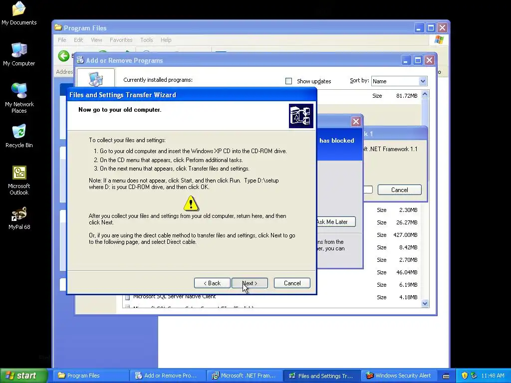This screenshot has height=383, width=511.
Task: Open My Computer desktop icon
Action: (19, 54)
